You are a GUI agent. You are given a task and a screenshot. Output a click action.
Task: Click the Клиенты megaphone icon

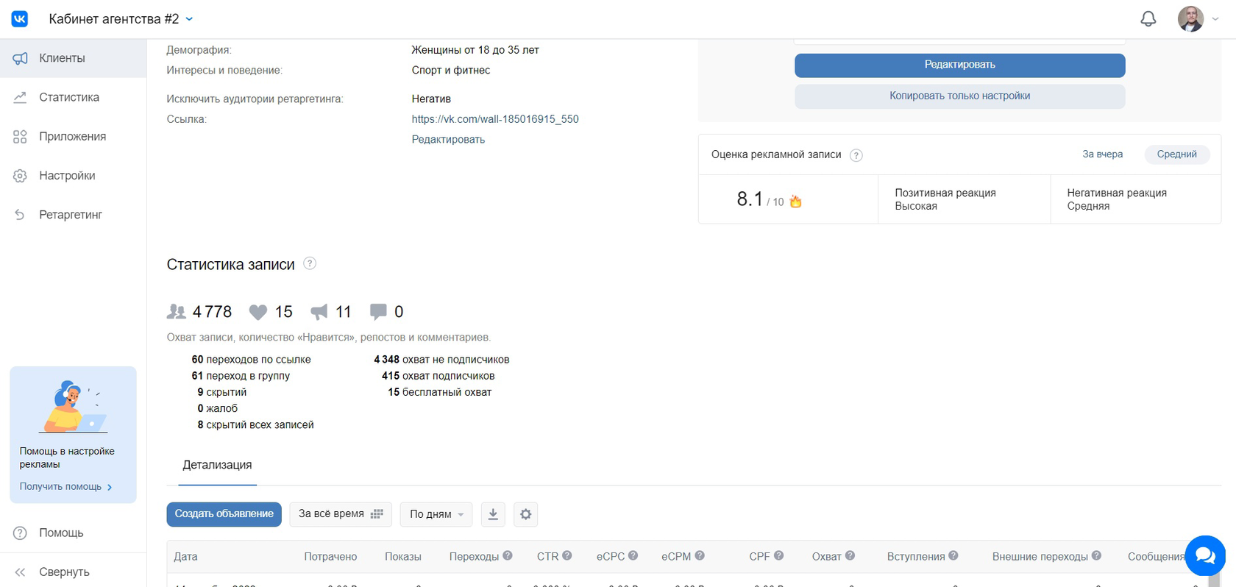(x=20, y=58)
